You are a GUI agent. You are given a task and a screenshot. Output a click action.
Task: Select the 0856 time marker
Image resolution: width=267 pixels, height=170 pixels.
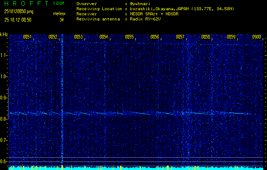[155, 37]
